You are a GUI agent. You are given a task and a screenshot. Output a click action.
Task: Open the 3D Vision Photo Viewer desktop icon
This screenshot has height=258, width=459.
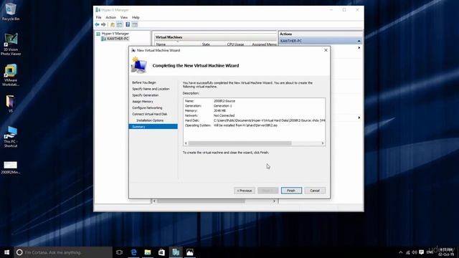[11, 44]
